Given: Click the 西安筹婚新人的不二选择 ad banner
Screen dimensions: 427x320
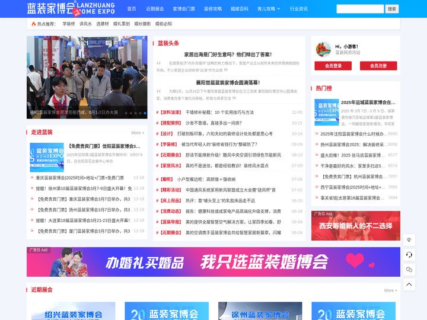Looking at the screenshot, I should tap(356, 226).
